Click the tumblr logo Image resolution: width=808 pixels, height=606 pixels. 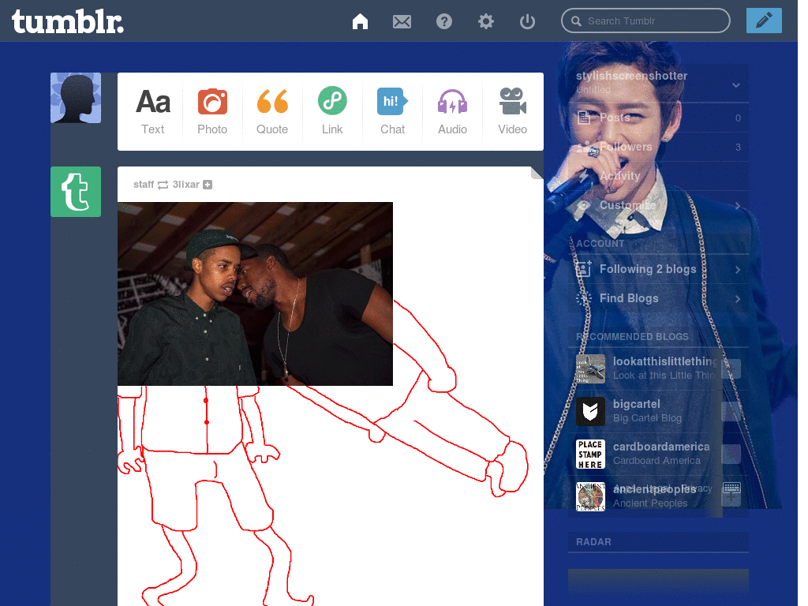pyautogui.click(x=68, y=21)
